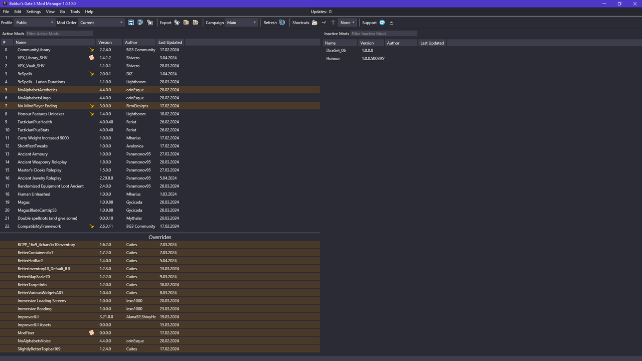The height and width of the screenshot is (361, 642).
Task: Click the Filter Inactive Mods input field
Action: 384,34
